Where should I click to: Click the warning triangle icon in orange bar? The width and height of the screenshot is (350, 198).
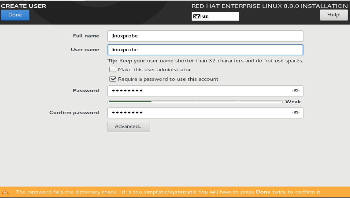click(5, 192)
